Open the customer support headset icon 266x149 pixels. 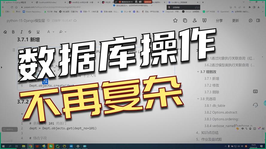(x=255, y=105)
